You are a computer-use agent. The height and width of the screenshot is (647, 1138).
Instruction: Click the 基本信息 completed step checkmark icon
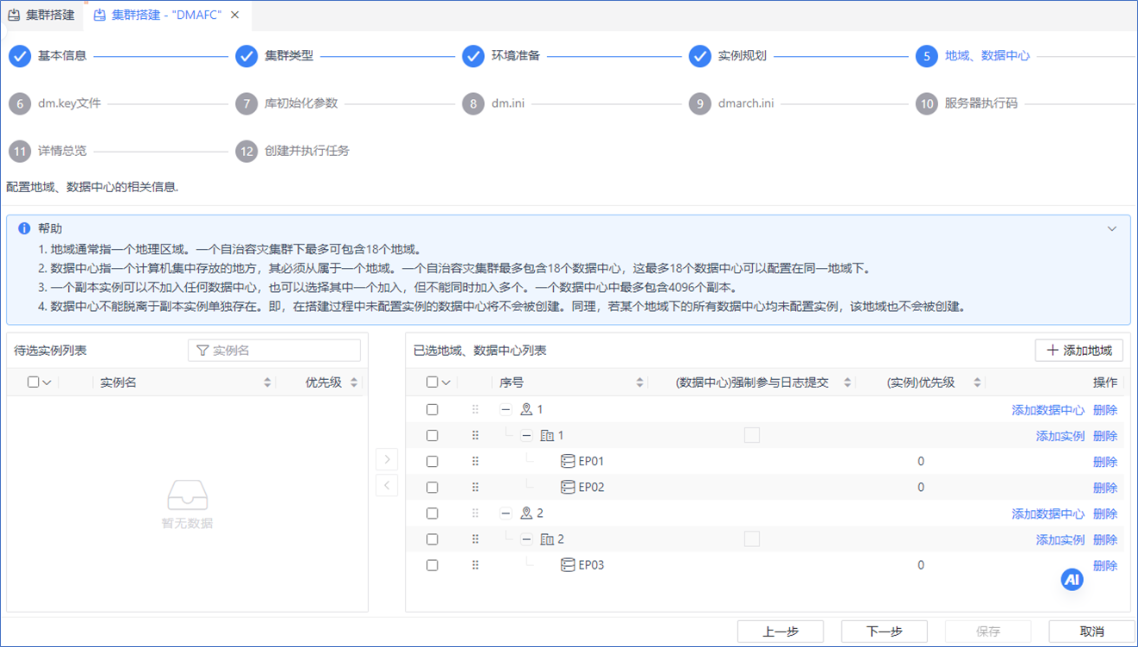pyautogui.click(x=20, y=56)
